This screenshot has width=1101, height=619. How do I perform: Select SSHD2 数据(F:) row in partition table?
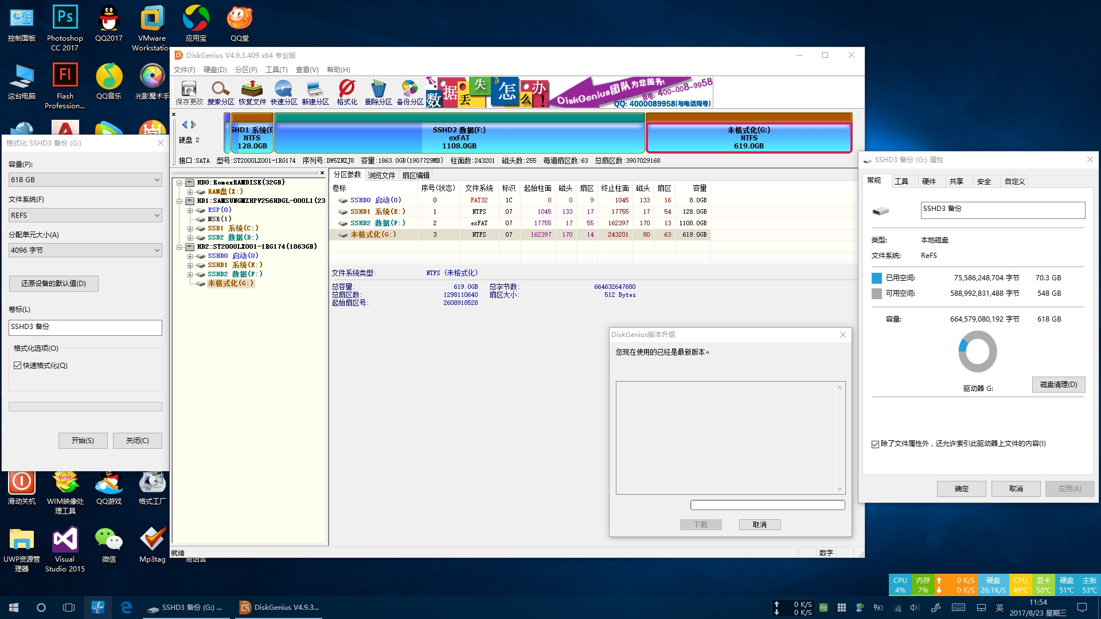click(x=520, y=223)
